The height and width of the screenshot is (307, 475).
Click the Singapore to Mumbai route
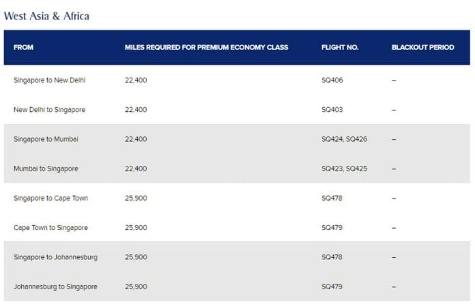tap(46, 139)
